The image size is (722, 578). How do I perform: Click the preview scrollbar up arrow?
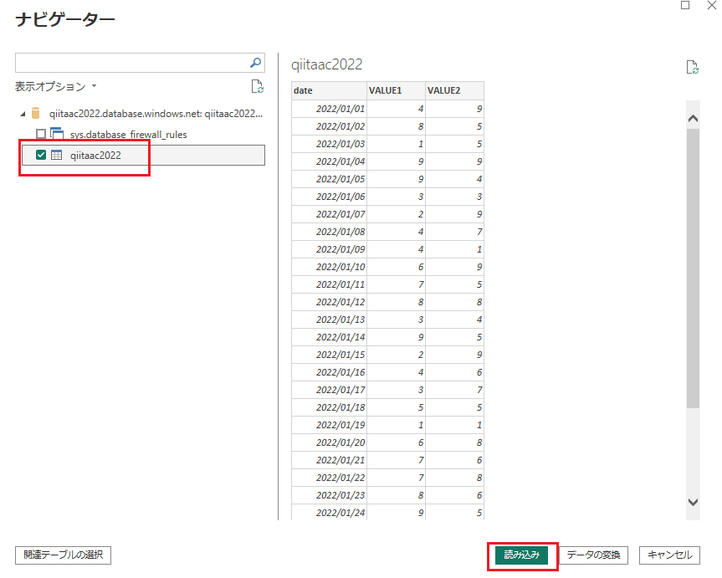tap(693, 119)
